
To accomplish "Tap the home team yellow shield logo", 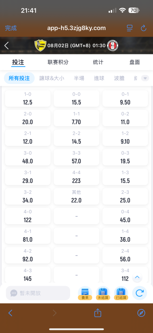I will (40, 45).
